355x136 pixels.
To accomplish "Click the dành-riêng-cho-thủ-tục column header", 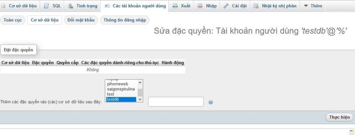I will coord(120,63).
